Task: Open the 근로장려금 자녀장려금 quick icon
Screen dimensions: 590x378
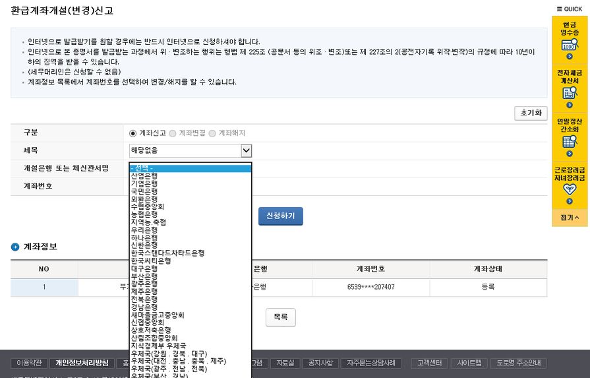Action: [570, 184]
